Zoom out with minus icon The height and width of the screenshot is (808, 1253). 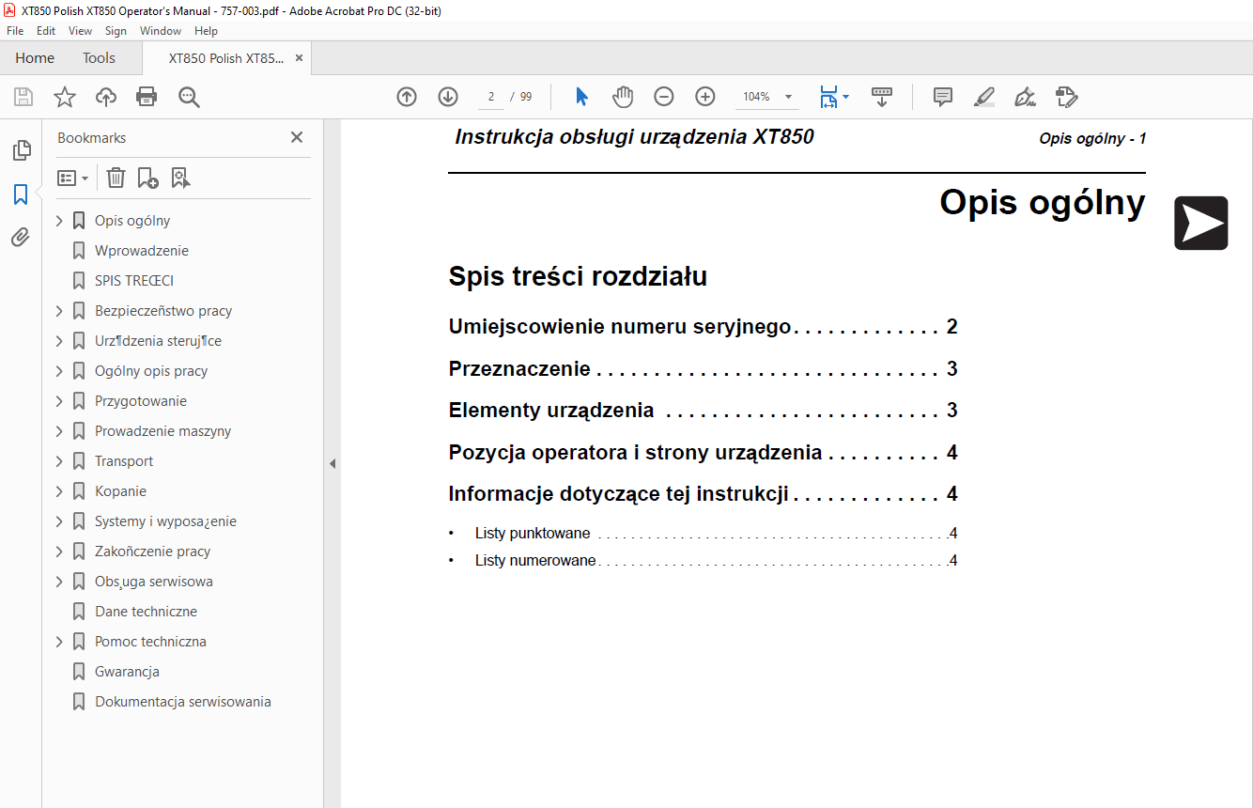[664, 97]
